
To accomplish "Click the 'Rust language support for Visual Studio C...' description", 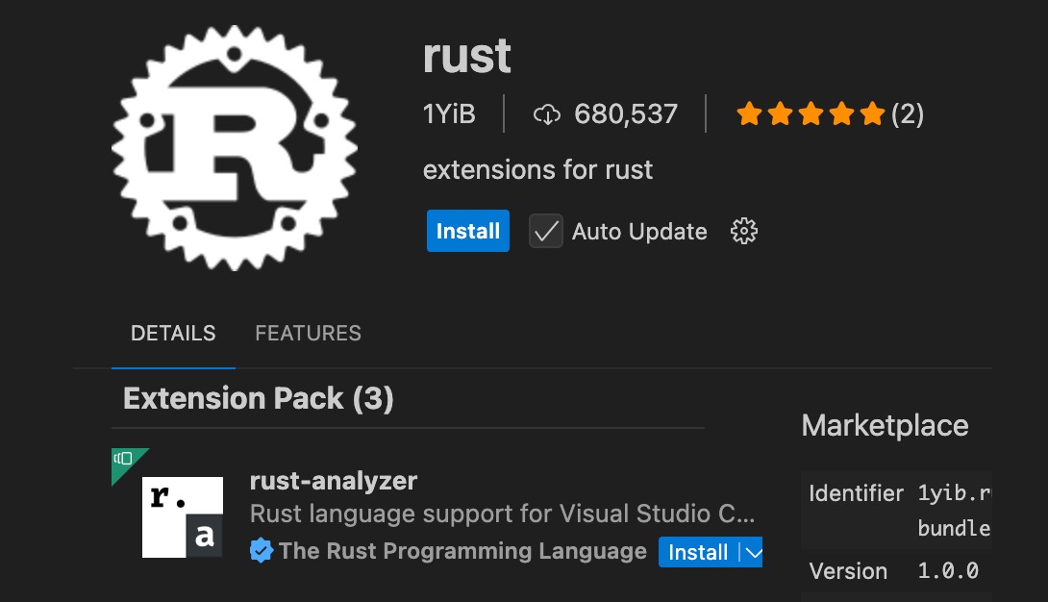I will tap(503, 514).
